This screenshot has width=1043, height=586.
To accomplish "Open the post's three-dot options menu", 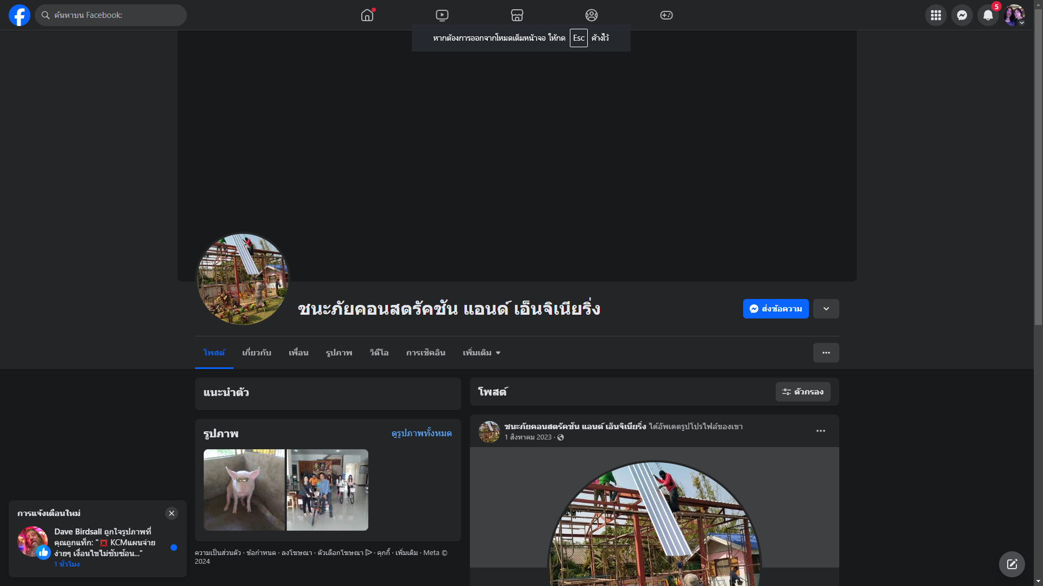I will click(x=821, y=431).
